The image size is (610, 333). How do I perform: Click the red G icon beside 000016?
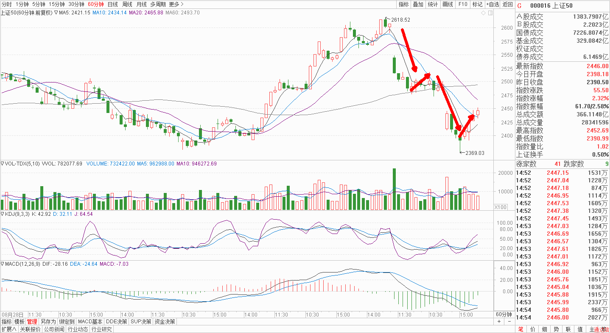pyautogui.click(x=519, y=5)
